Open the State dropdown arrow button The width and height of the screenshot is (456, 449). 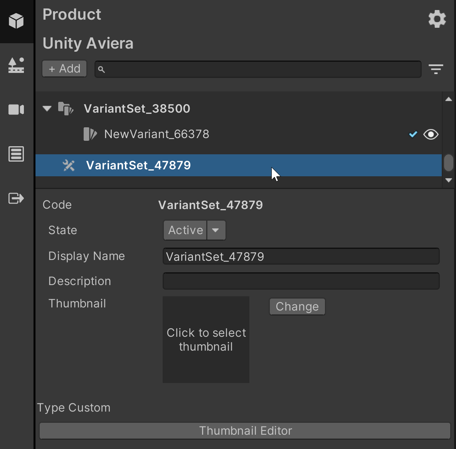[216, 230]
